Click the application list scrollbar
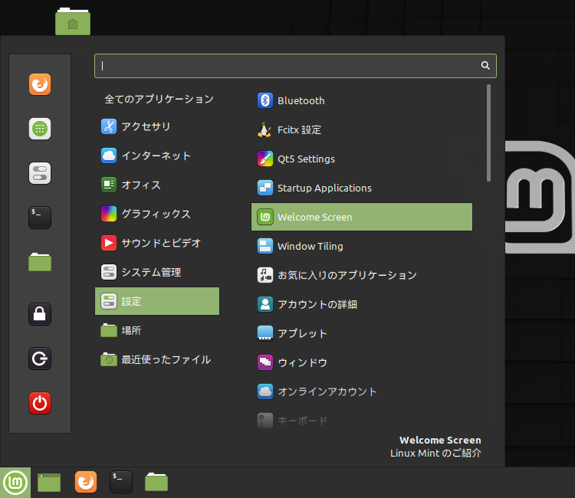The width and height of the screenshot is (575, 498). [x=488, y=133]
